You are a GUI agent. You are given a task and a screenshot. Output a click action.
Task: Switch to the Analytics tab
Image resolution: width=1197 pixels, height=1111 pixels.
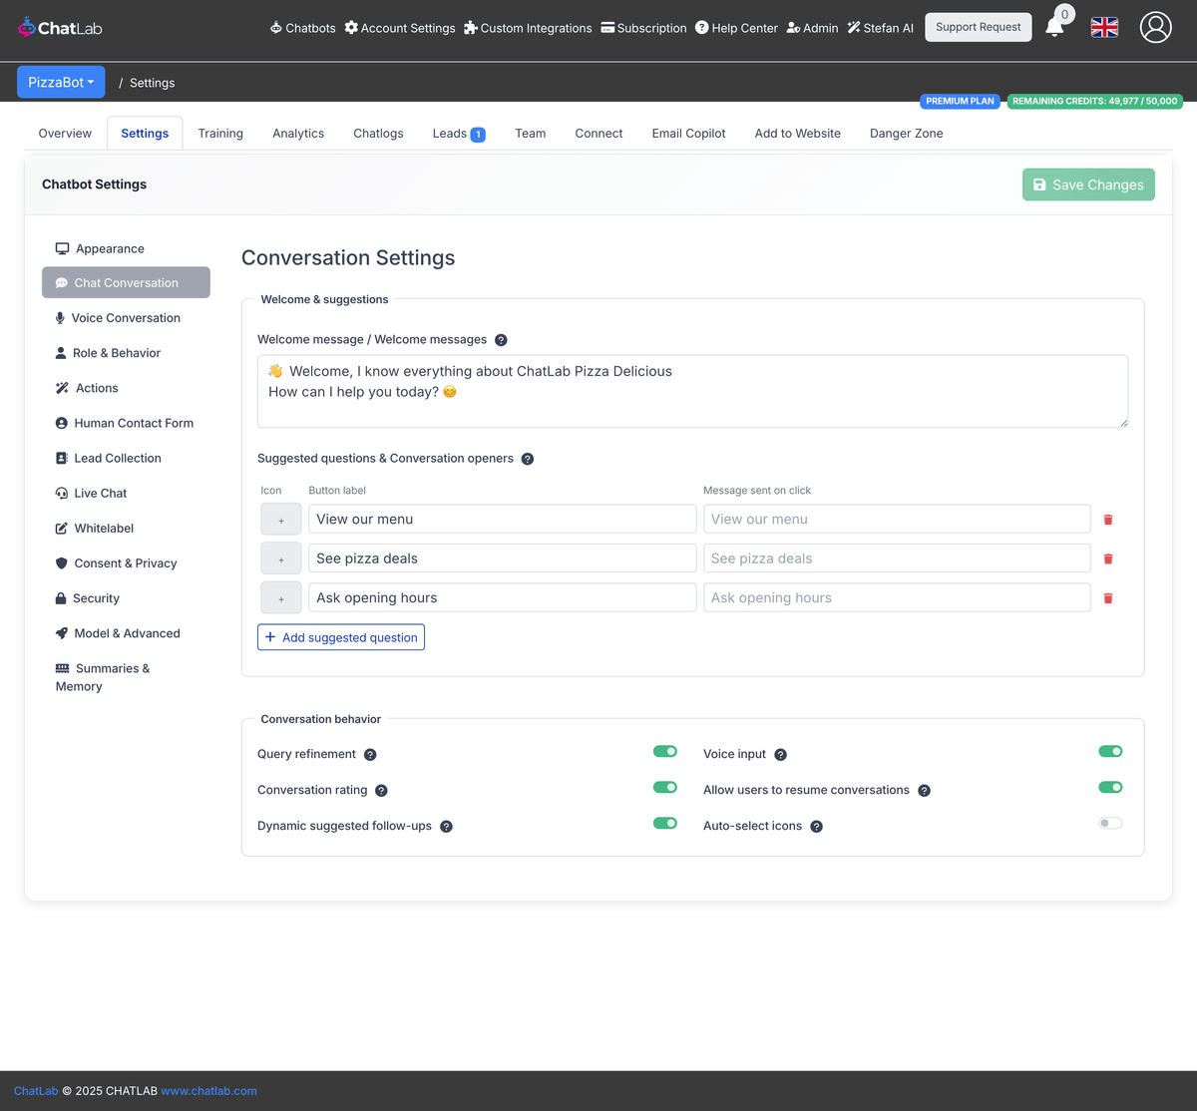pos(298,134)
